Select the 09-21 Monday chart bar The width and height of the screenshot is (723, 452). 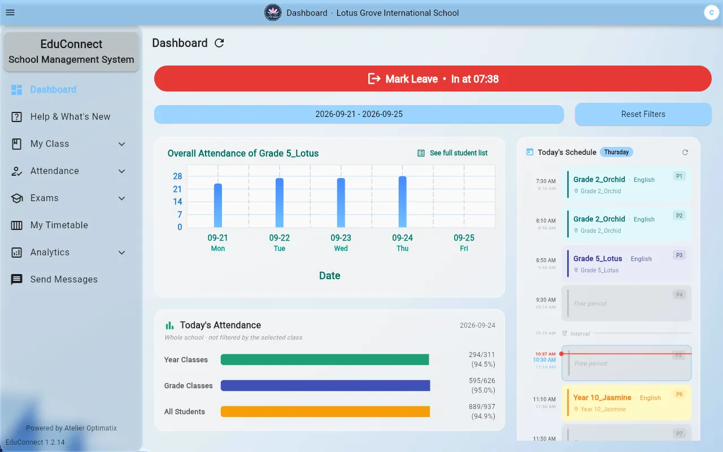[218, 205]
